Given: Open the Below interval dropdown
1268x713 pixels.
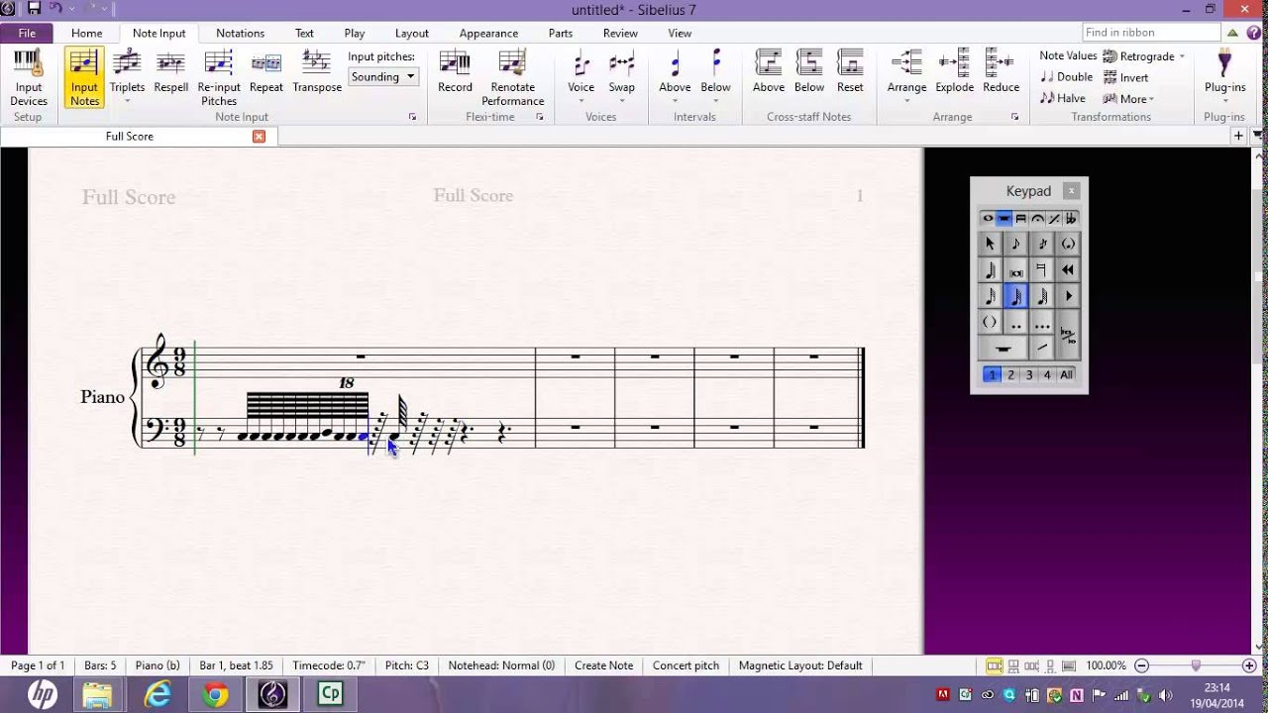Looking at the screenshot, I should [x=715, y=78].
